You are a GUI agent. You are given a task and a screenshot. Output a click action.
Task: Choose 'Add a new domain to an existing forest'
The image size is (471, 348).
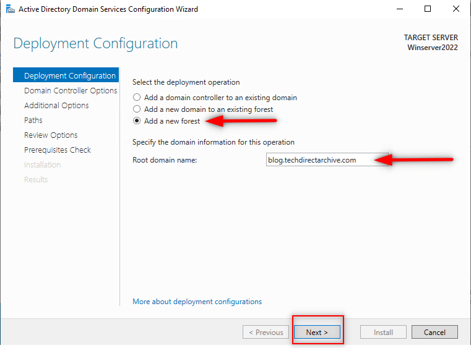pos(137,109)
